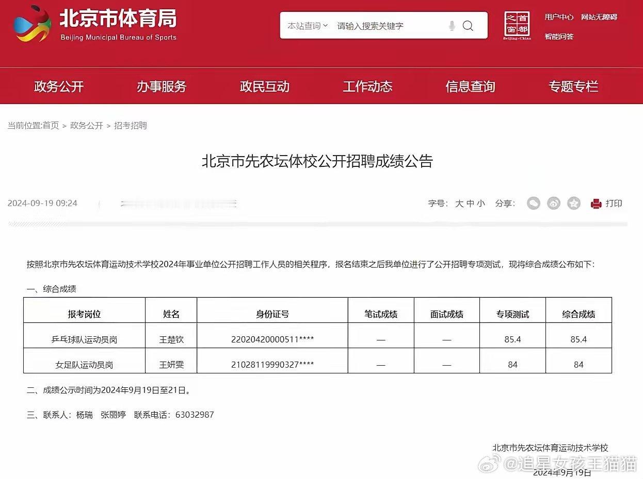Viewport: 643px width, 479px height.
Task: Click the 一、综合成绩 section heading
Action: click(x=52, y=289)
